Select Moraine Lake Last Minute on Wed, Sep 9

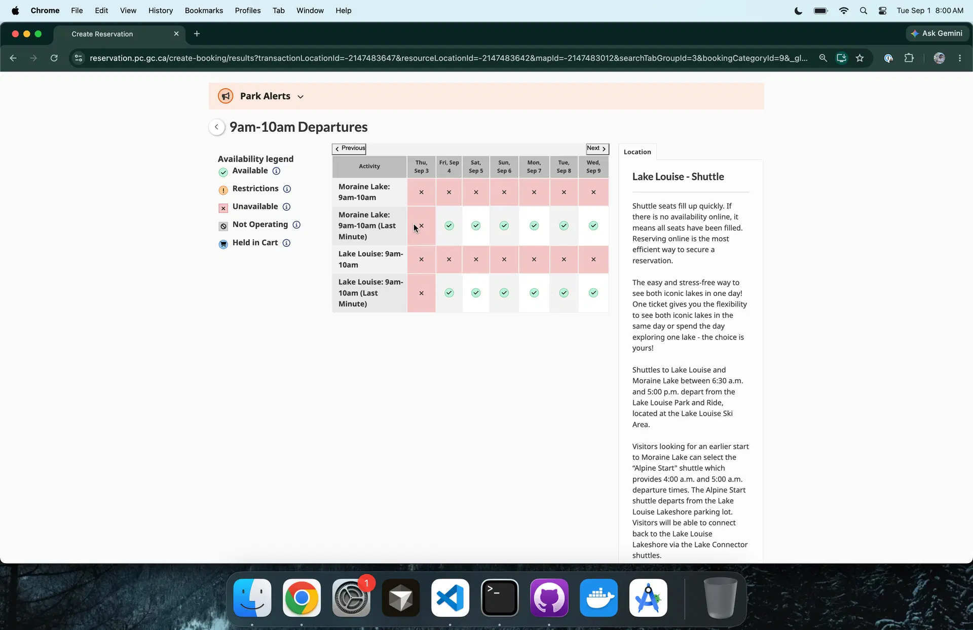pos(593,226)
